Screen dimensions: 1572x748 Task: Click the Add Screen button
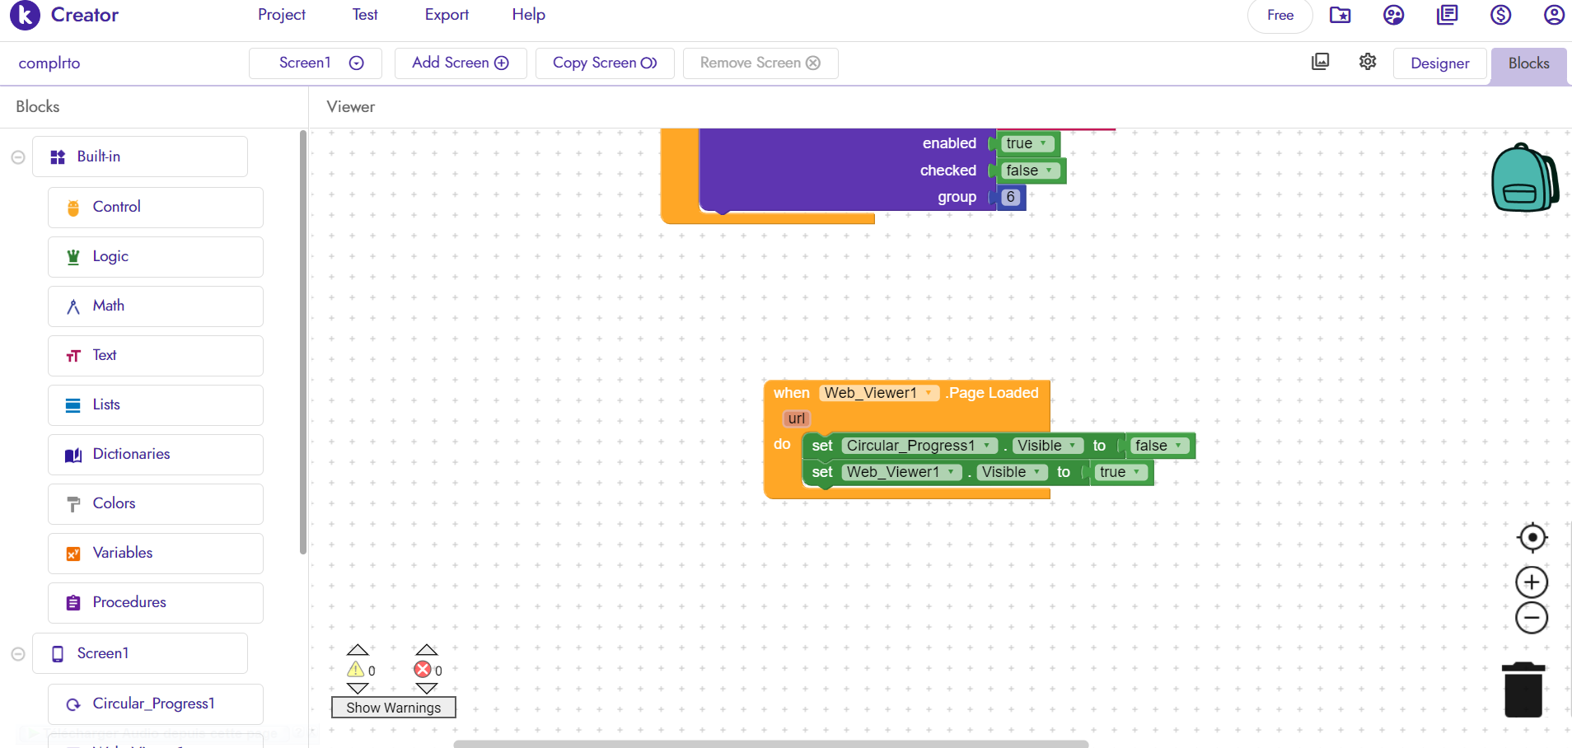pyautogui.click(x=460, y=63)
